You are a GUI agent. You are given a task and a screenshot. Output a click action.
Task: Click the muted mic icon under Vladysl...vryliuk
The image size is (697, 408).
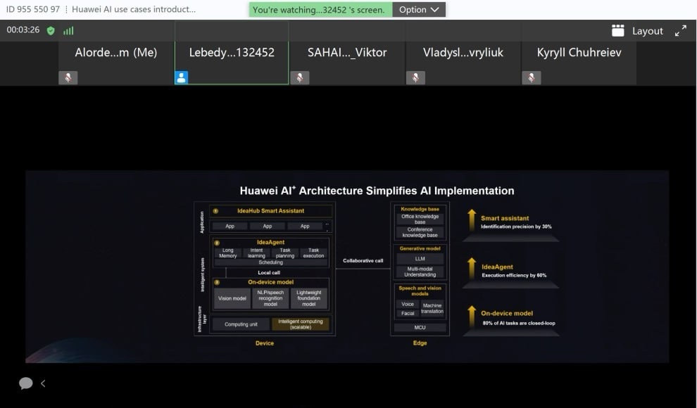point(415,77)
